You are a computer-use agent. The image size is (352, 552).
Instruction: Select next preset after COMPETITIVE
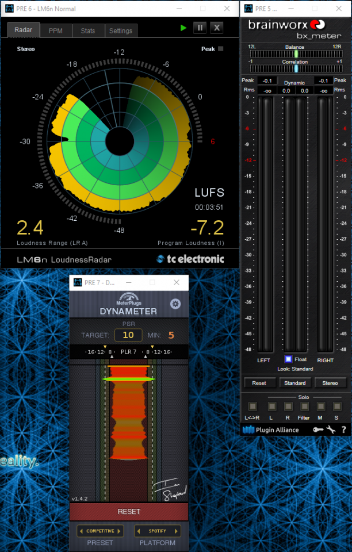[x=119, y=531]
